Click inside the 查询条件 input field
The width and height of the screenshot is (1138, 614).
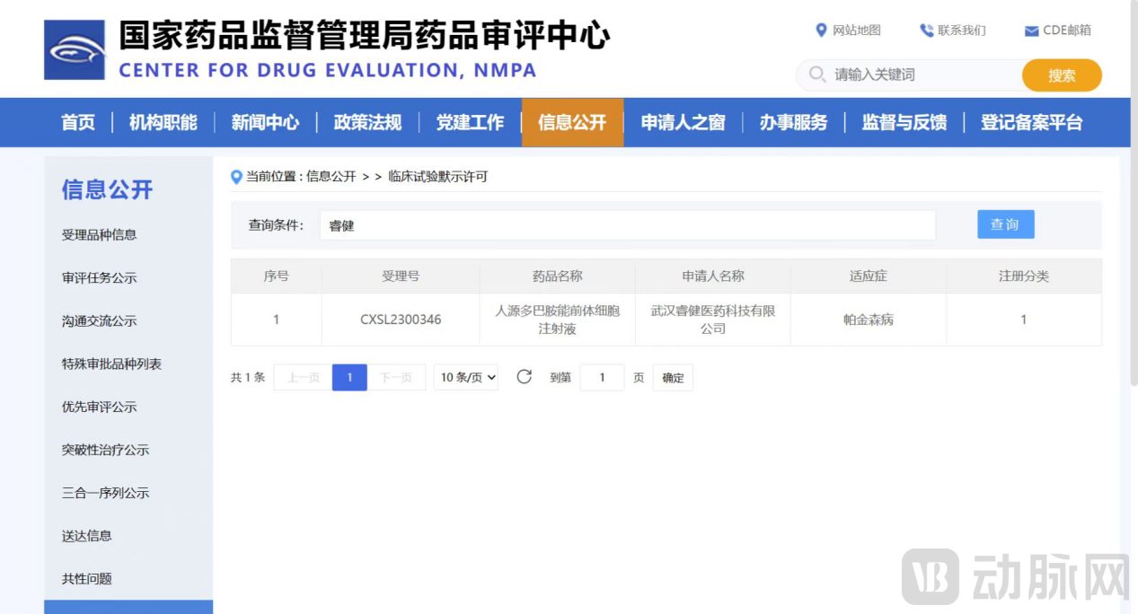[629, 225]
